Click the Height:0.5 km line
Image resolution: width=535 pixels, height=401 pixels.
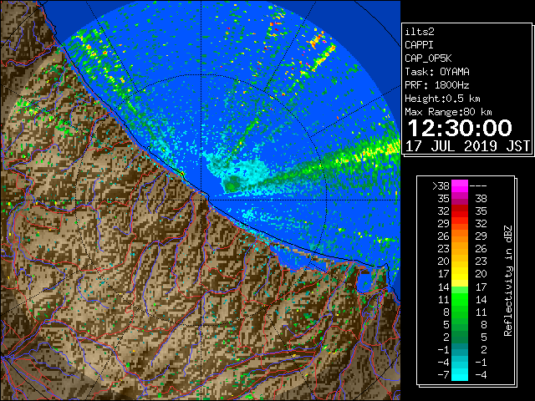[442, 99]
